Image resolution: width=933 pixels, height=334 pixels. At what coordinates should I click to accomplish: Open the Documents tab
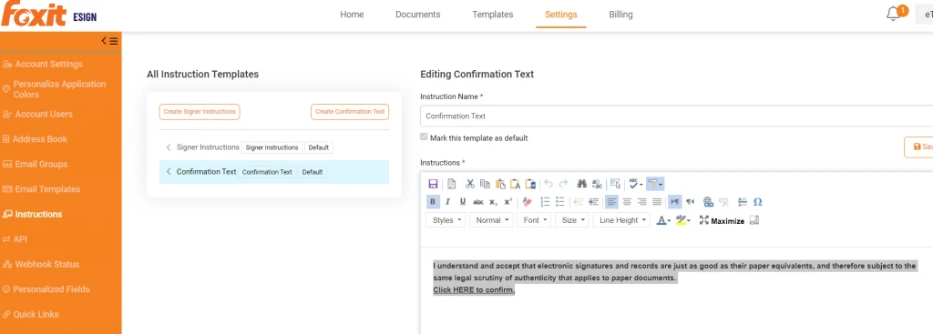[417, 15]
